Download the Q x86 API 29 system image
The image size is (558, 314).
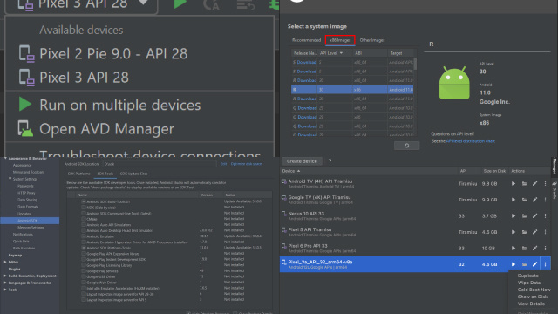coord(307,117)
